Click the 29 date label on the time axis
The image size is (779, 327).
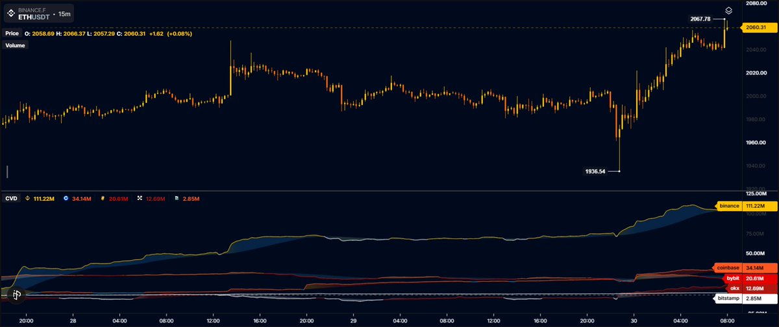coord(354,320)
